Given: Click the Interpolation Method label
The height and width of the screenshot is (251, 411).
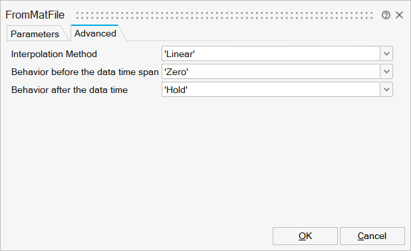Looking at the screenshot, I should pyautogui.click(x=54, y=54).
